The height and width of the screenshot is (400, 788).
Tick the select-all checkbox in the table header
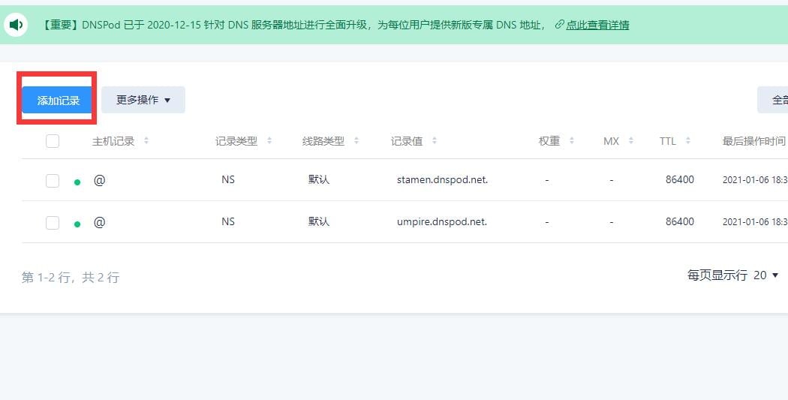(x=53, y=141)
